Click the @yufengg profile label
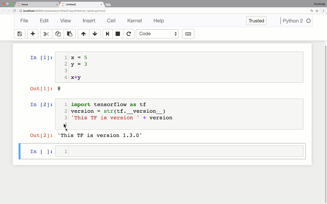The image size is (327, 204). pos(319,4)
